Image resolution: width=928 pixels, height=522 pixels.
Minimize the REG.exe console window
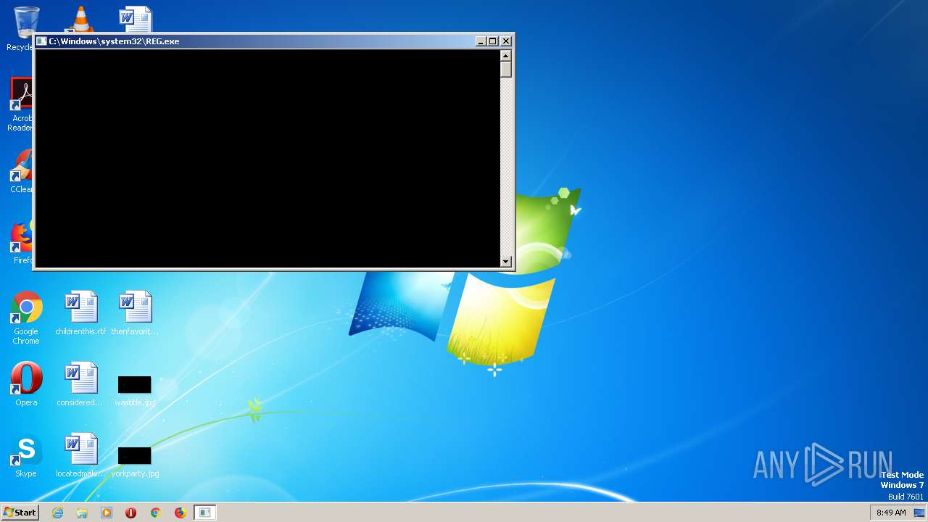pos(481,41)
